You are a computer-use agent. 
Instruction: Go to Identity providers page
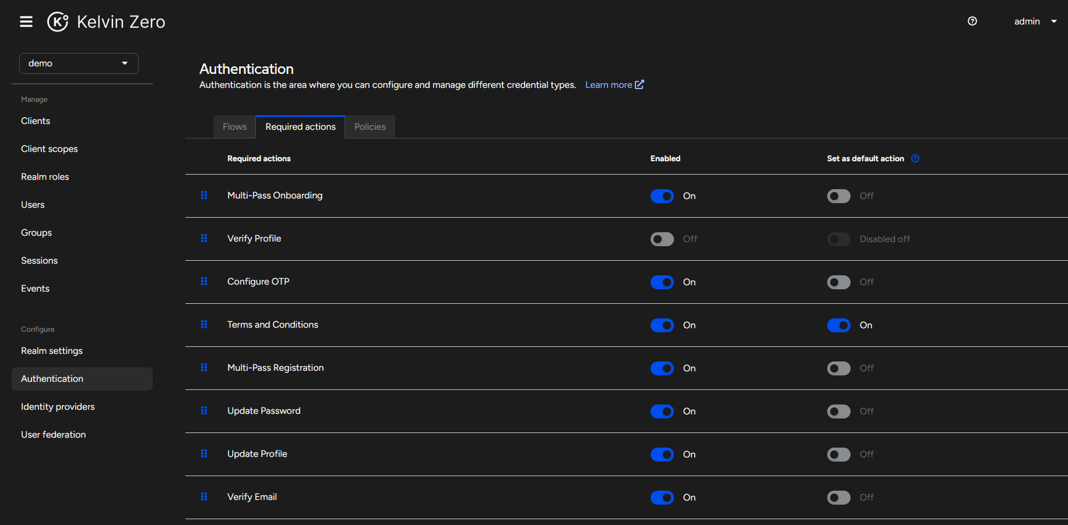58,407
